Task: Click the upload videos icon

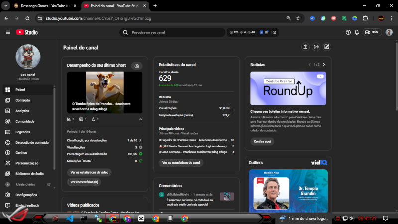Action: 305,47
